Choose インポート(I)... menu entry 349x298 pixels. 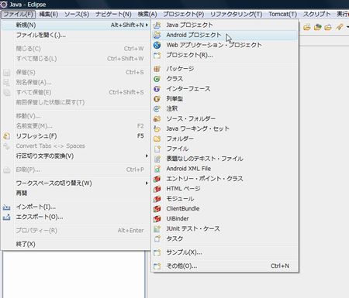click(x=76, y=207)
